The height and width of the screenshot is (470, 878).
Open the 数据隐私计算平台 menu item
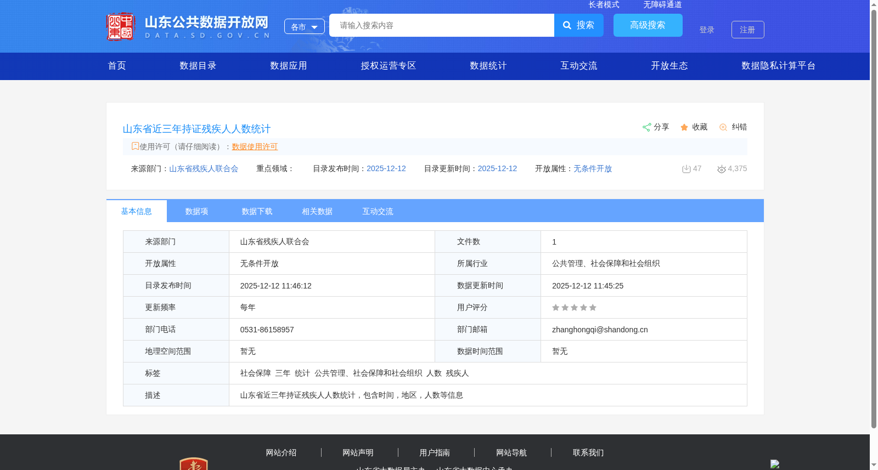[779, 66]
